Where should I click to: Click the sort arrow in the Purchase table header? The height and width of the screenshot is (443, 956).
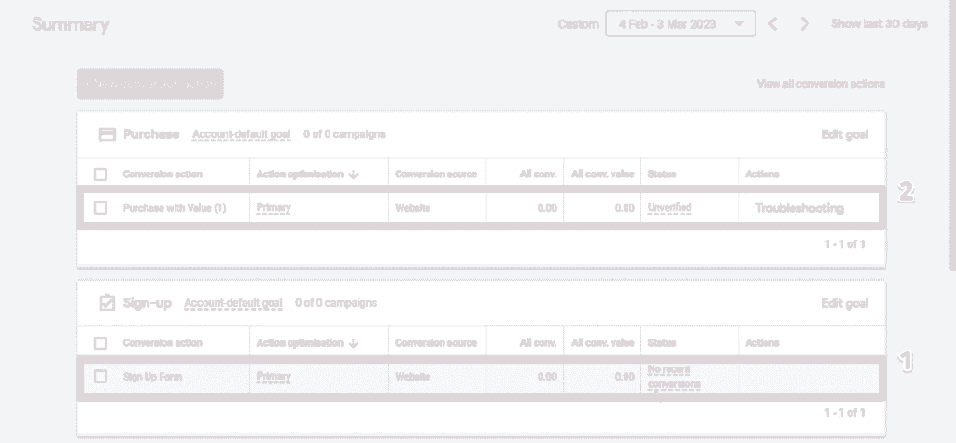click(x=354, y=174)
